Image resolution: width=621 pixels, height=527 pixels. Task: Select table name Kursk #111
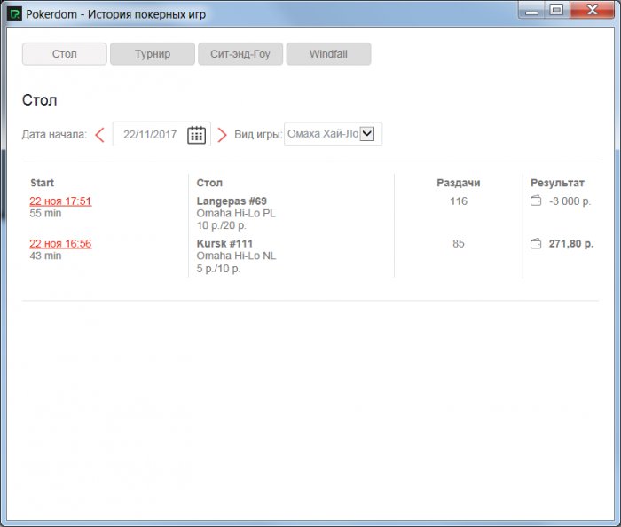point(224,243)
